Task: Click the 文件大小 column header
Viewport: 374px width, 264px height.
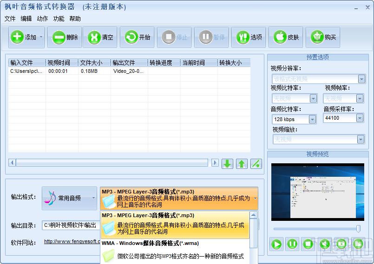Action: tap(94, 63)
